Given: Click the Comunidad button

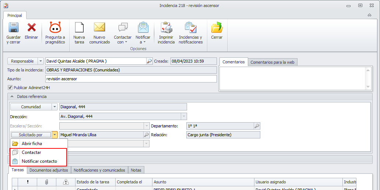Looking at the screenshot, I should (31, 107).
